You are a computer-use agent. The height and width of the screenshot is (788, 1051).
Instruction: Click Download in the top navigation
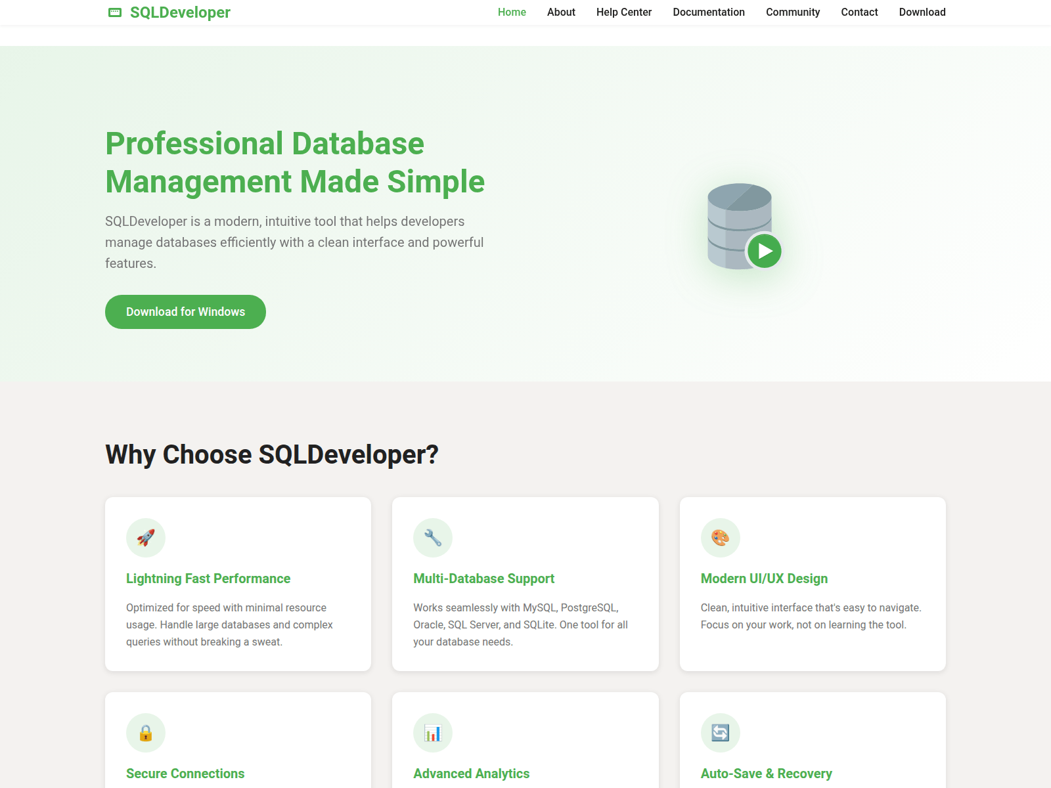coord(922,12)
